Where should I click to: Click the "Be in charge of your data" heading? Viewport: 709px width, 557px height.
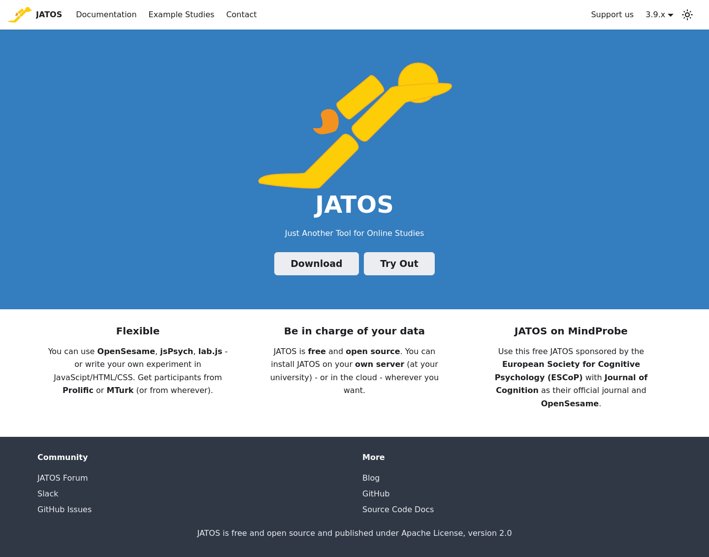(354, 331)
